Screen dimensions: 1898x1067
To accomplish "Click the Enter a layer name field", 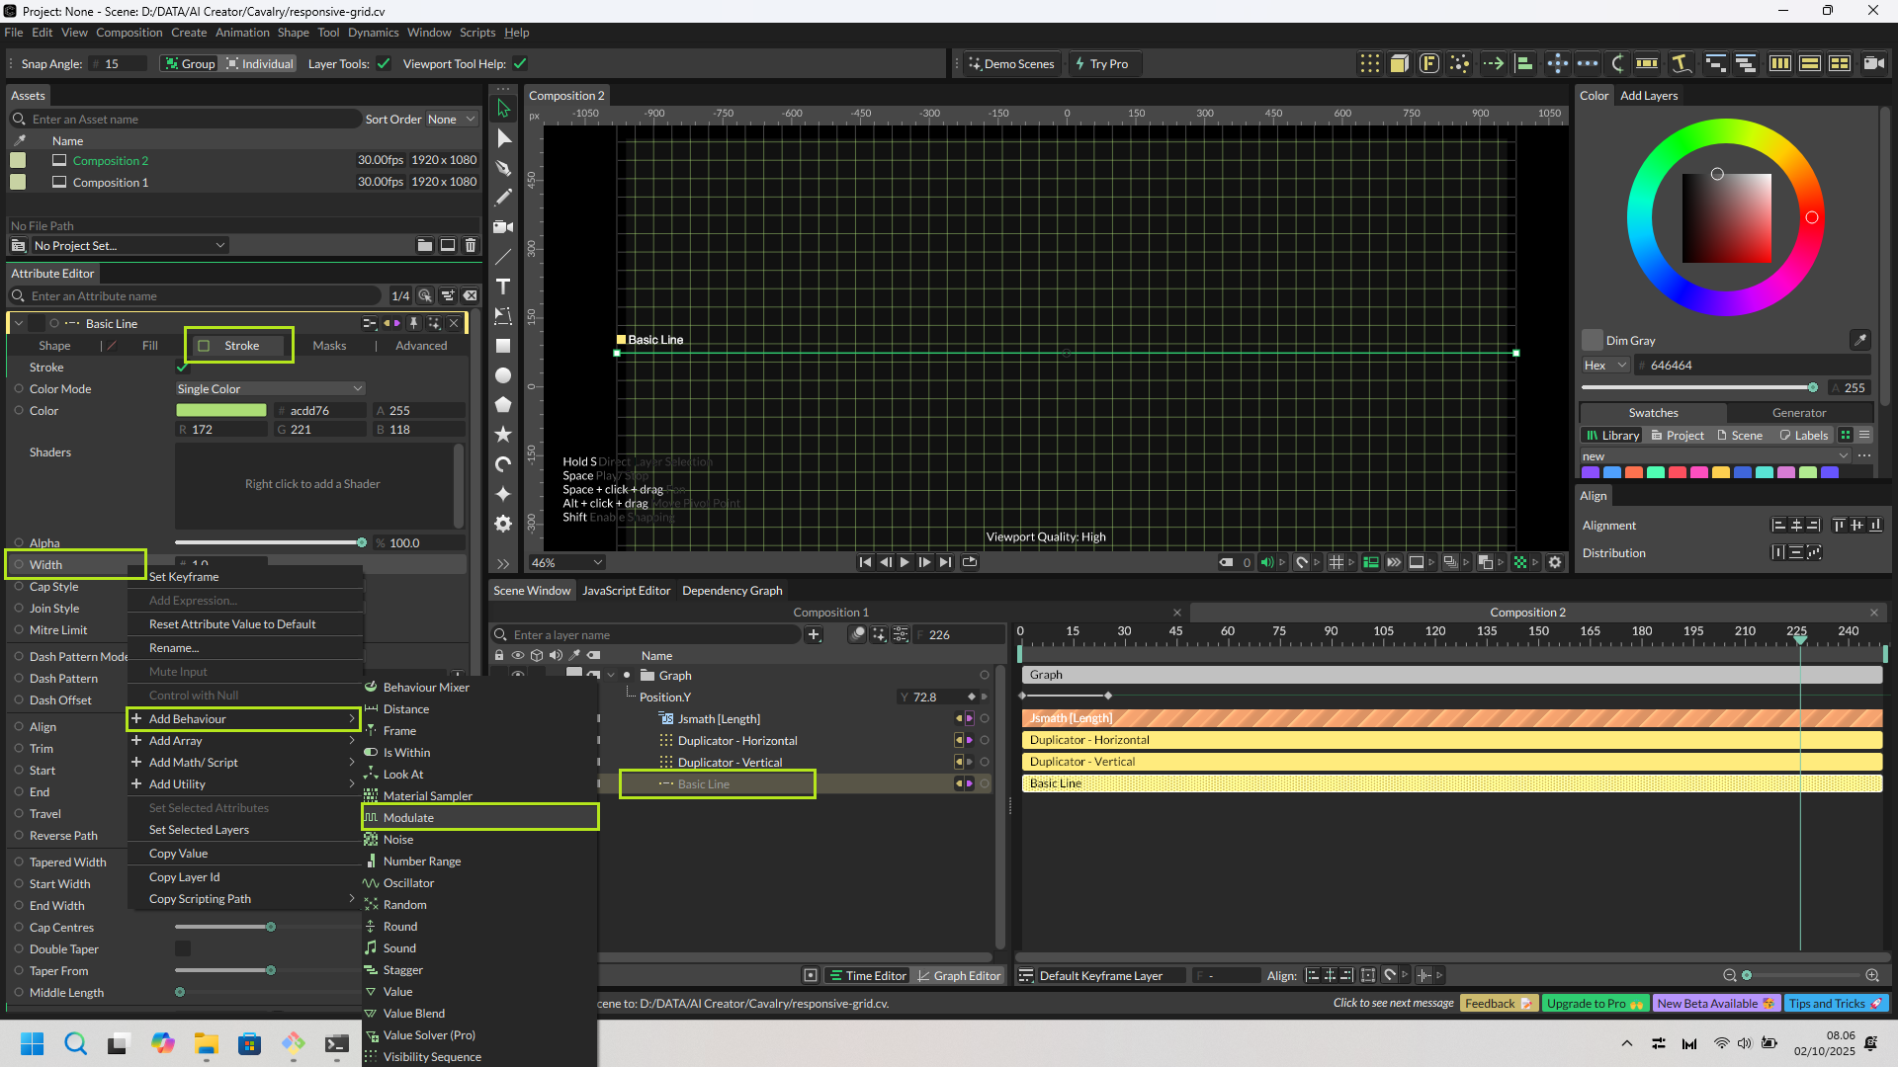I will (x=652, y=635).
